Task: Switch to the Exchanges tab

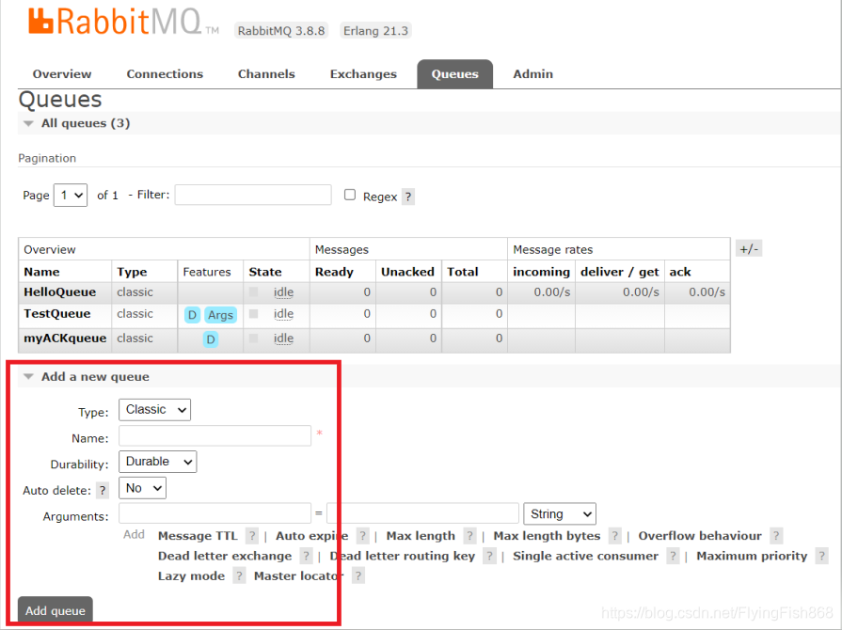Action: point(363,74)
